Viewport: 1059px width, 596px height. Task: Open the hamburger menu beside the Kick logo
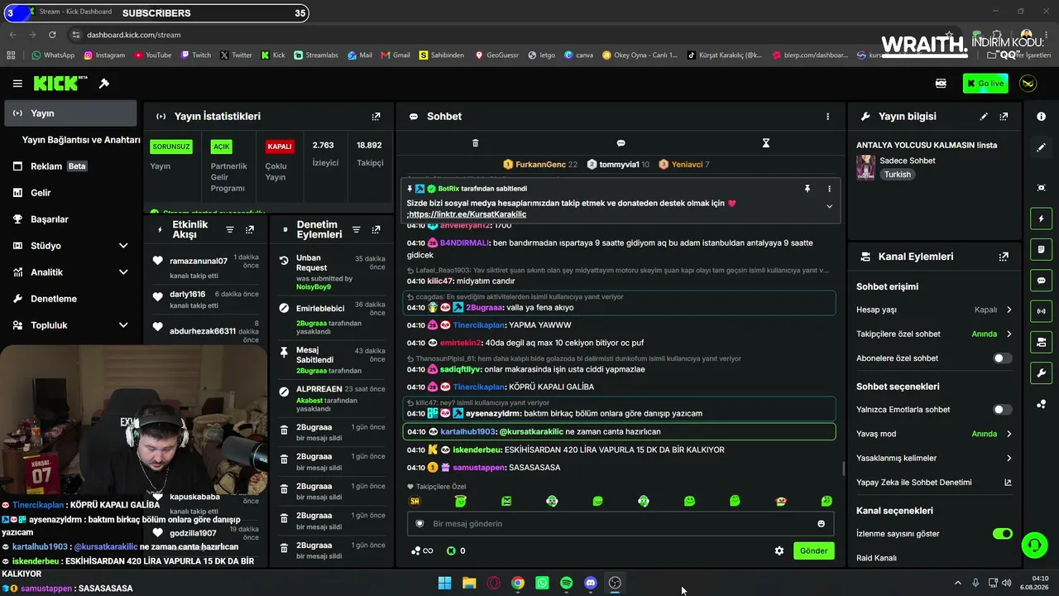pos(17,84)
